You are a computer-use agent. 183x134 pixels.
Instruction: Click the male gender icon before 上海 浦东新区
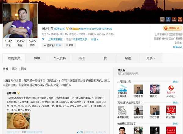44,39
